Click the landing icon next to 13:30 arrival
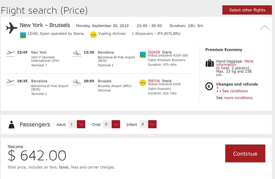 coord(77,53)
